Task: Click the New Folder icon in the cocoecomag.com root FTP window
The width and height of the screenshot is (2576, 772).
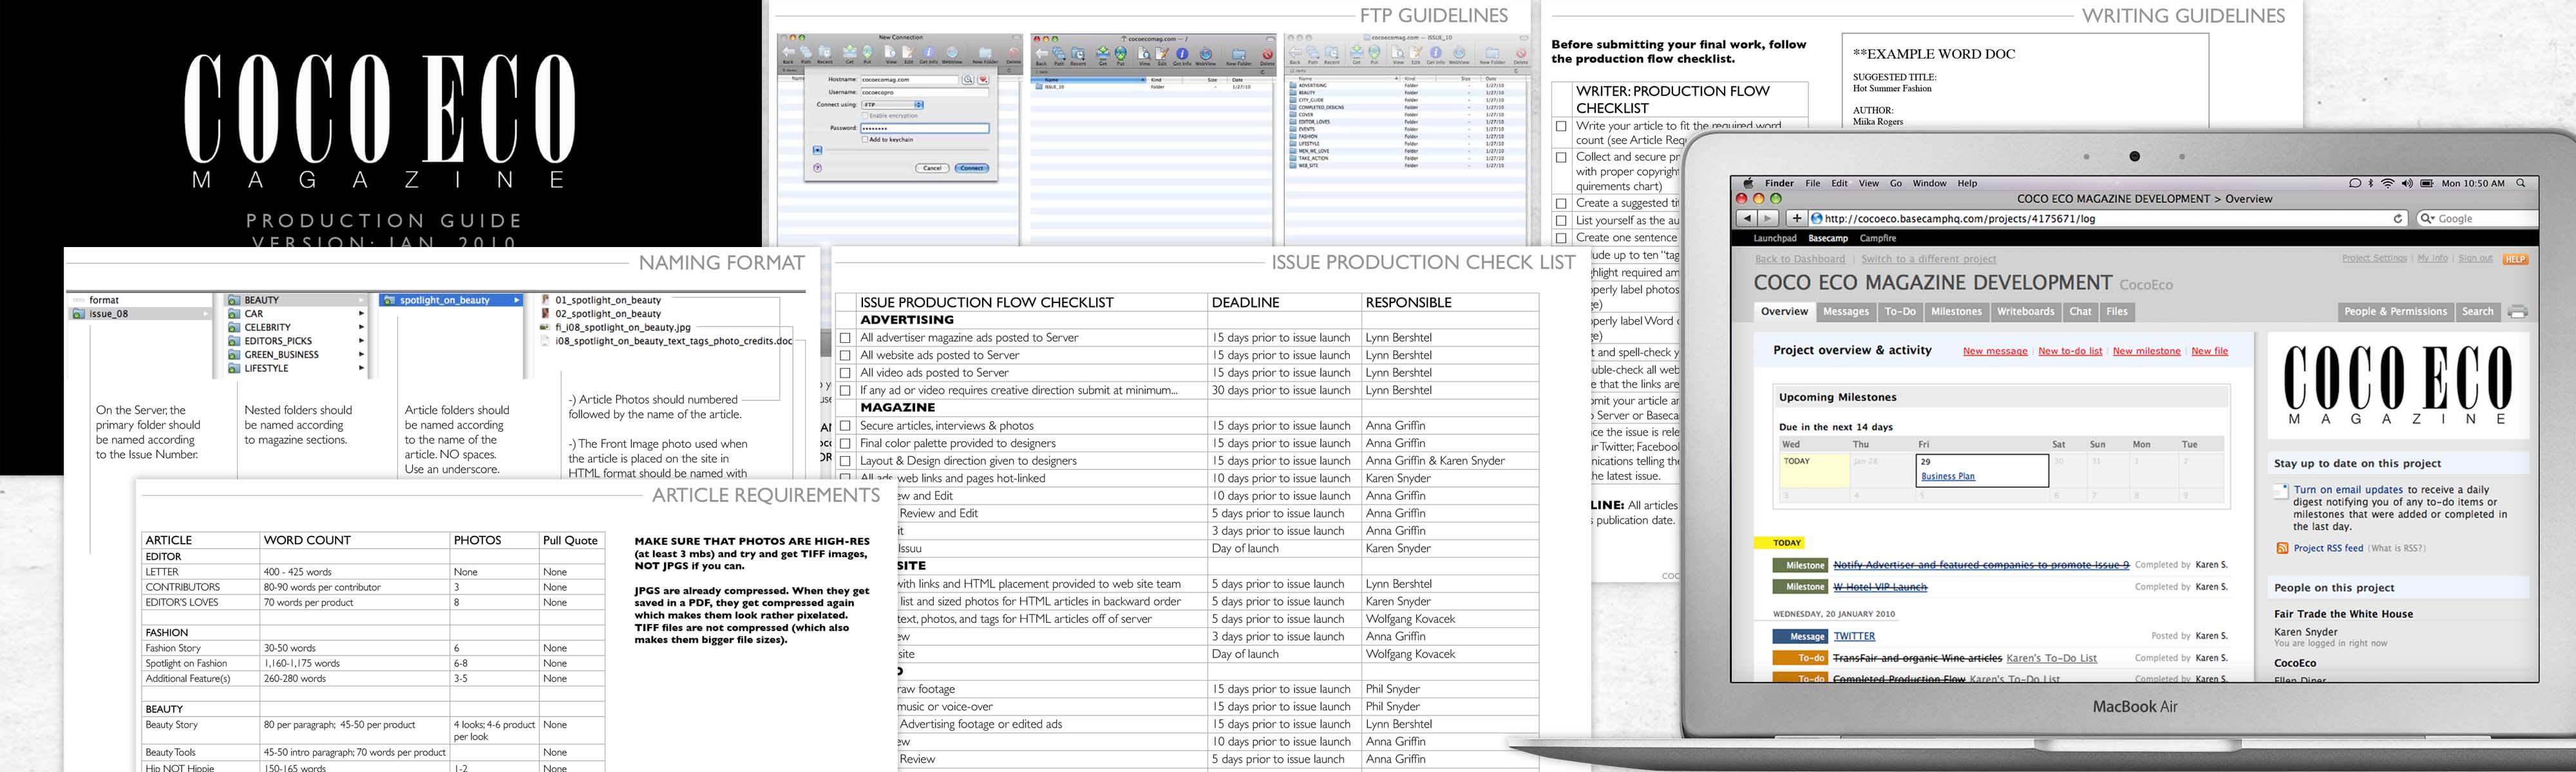Action: click(x=1239, y=54)
